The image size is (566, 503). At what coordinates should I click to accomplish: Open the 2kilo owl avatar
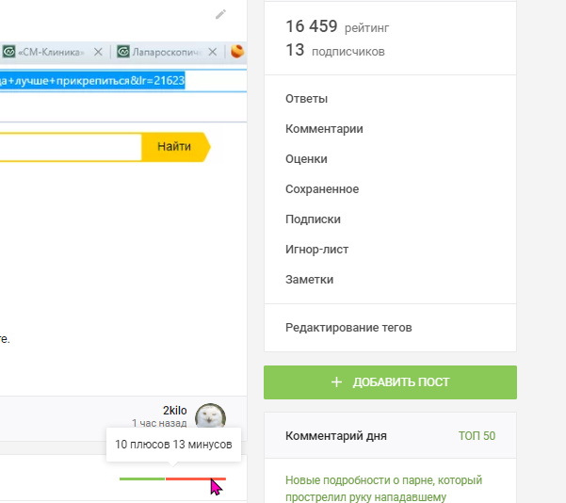pos(210,416)
